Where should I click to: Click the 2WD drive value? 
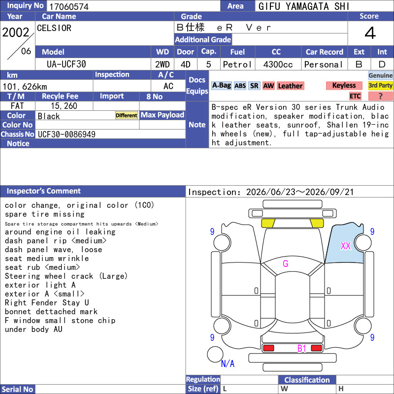pyautogui.click(x=163, y=65)
